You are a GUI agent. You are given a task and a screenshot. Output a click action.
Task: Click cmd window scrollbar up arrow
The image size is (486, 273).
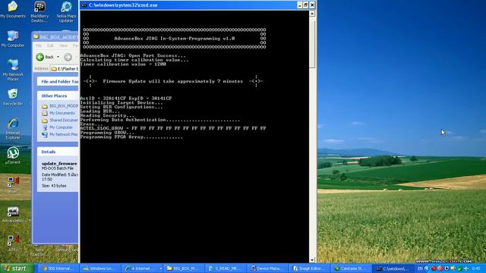(x=312, y=14)
